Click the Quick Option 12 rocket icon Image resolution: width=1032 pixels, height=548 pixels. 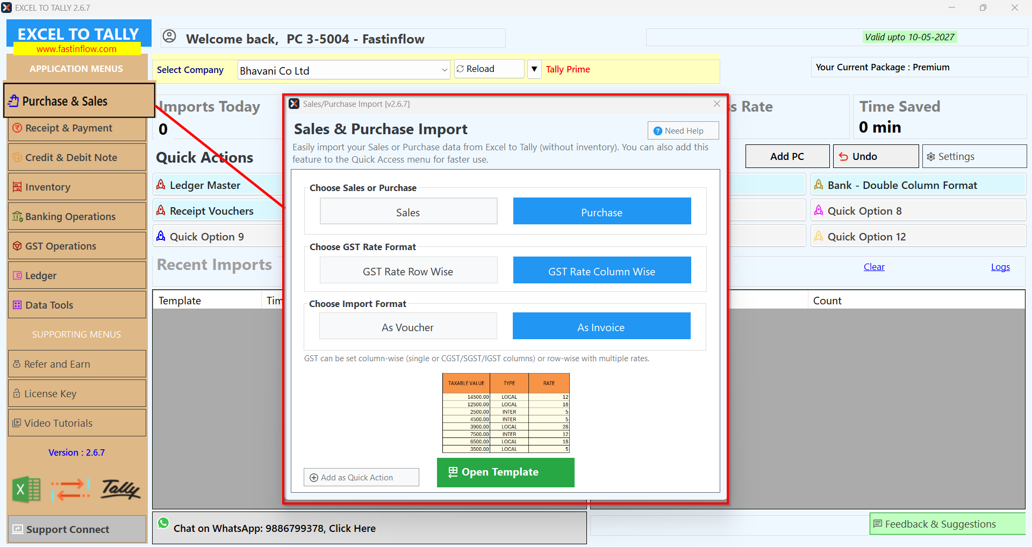pyautogui.click(x=819, y=236)
